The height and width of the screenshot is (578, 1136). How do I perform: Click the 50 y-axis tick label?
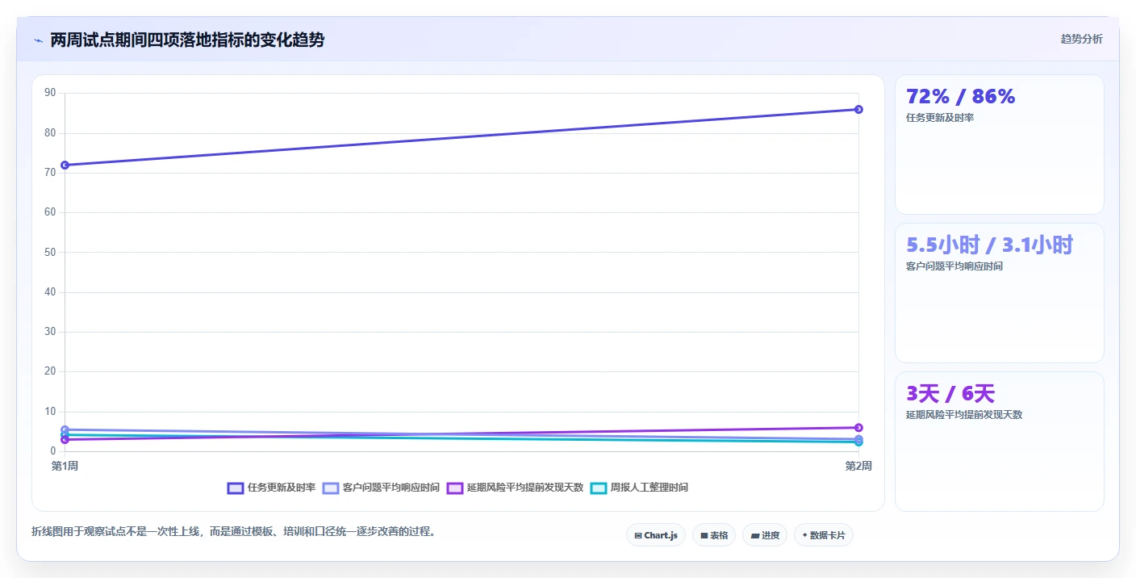tap(50, 252)
